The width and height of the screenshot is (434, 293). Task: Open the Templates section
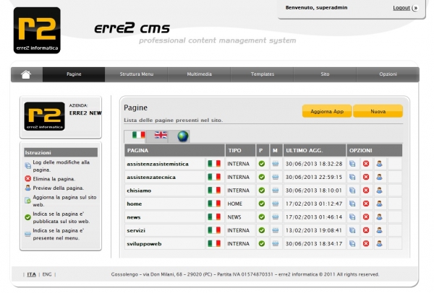click(262, 74)
